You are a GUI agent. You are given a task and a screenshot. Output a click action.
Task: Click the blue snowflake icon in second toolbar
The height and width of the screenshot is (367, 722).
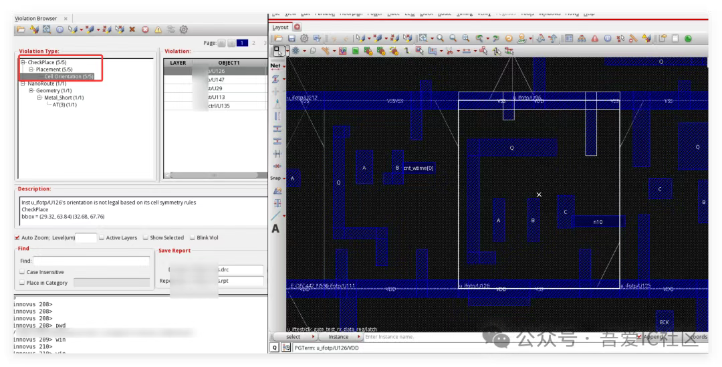[x=295, y=51]
